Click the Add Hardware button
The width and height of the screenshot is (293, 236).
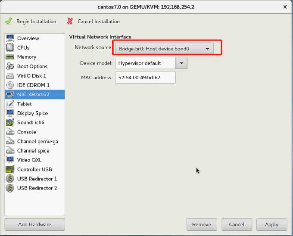pyautogui.click(x=35, y=224)
